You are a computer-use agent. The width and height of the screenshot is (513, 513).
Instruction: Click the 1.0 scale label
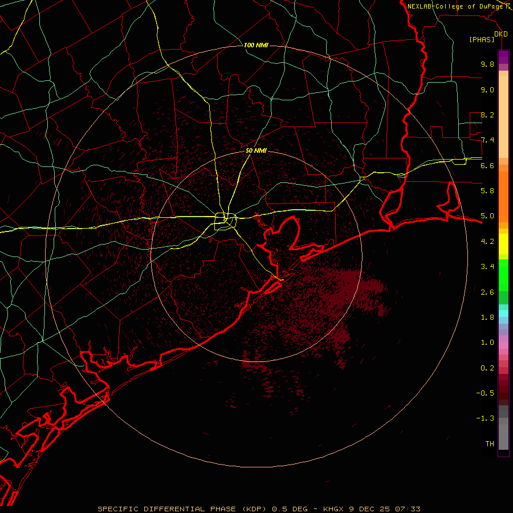[487, 343]
